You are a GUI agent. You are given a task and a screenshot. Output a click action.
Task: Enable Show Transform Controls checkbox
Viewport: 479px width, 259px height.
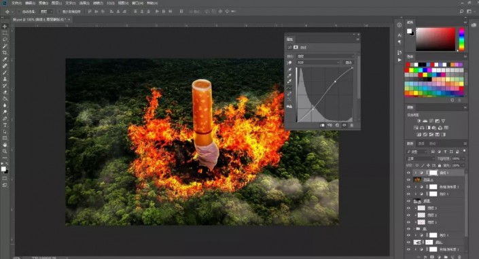tap(59, 12)
